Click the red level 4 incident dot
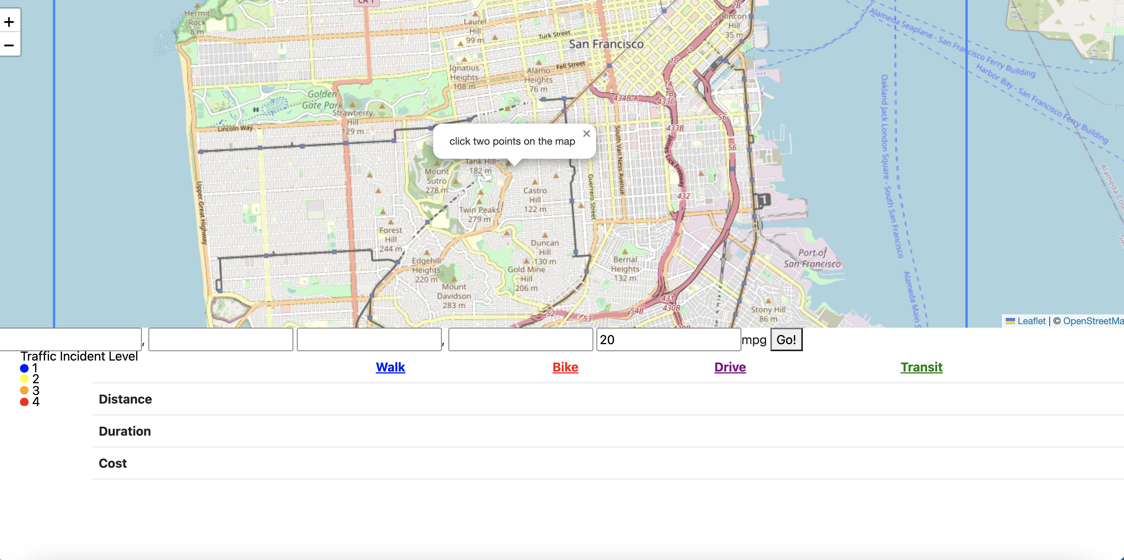The width and height of the screenshot is (1124, 560). [24, 402]
